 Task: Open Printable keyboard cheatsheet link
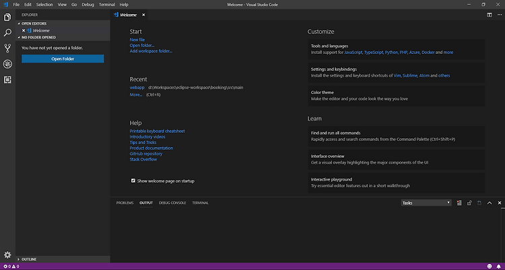click(x=157, y=131)
